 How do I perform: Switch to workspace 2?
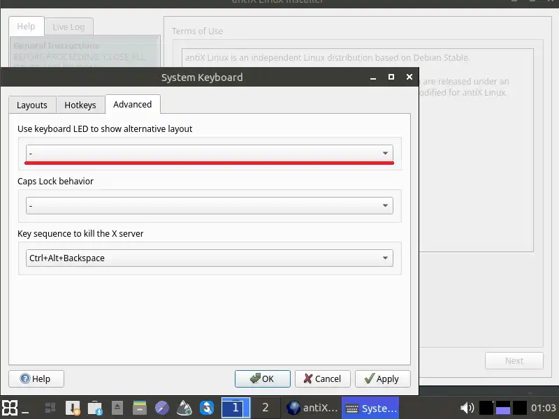coord(265,408)
